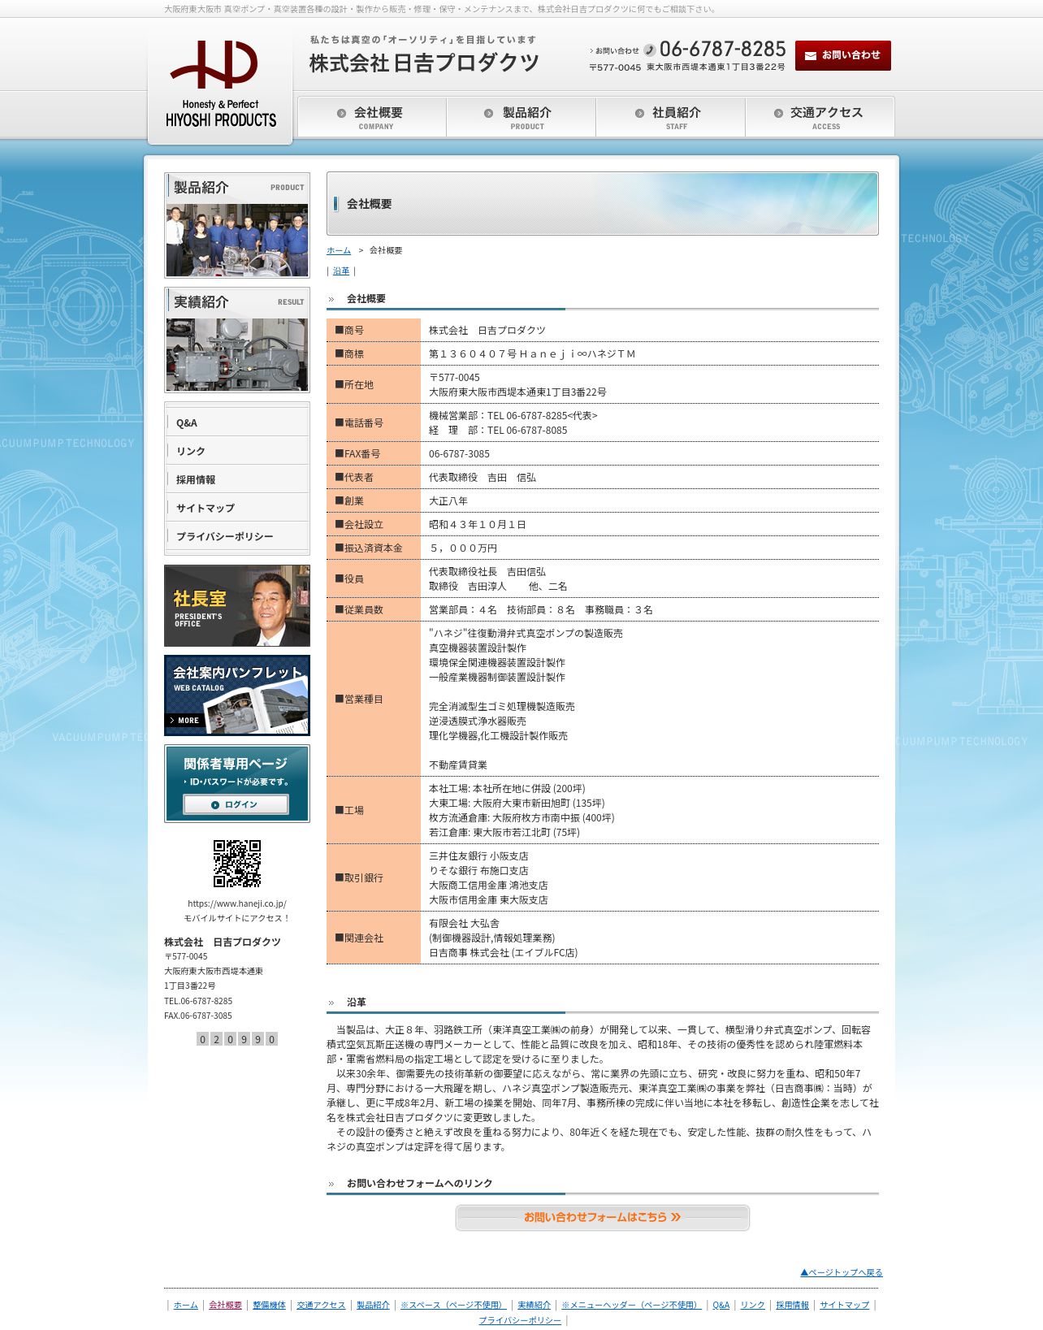Image resolution: width=1043 pixels, height=1330 pixels.
Task: Click the ■工場 table row label
Action: pos(349,811)
